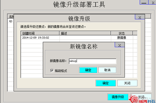Image resolution: width=156 pixels, height=103 pixels.
Task: Cancel the new image name dialog with 取消
Action: click(x=107, y=70)
